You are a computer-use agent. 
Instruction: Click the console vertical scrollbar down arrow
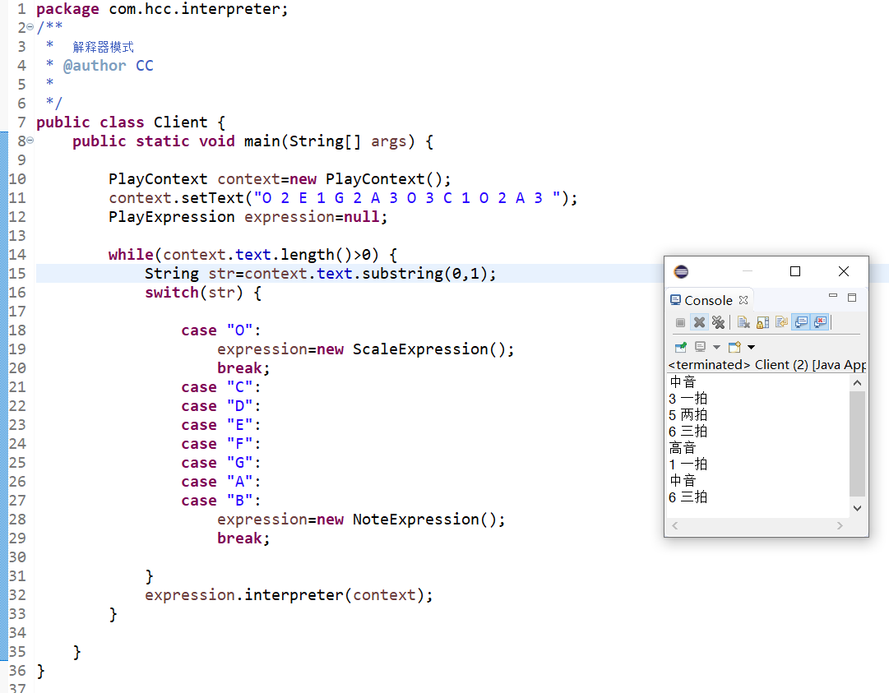tap(857, 508)
